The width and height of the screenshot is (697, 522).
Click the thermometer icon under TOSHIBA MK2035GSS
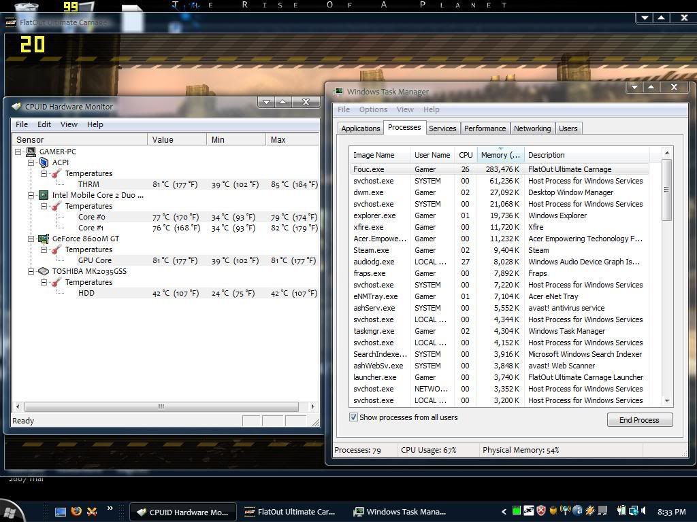pyautogui.click(x=56, y=282)
